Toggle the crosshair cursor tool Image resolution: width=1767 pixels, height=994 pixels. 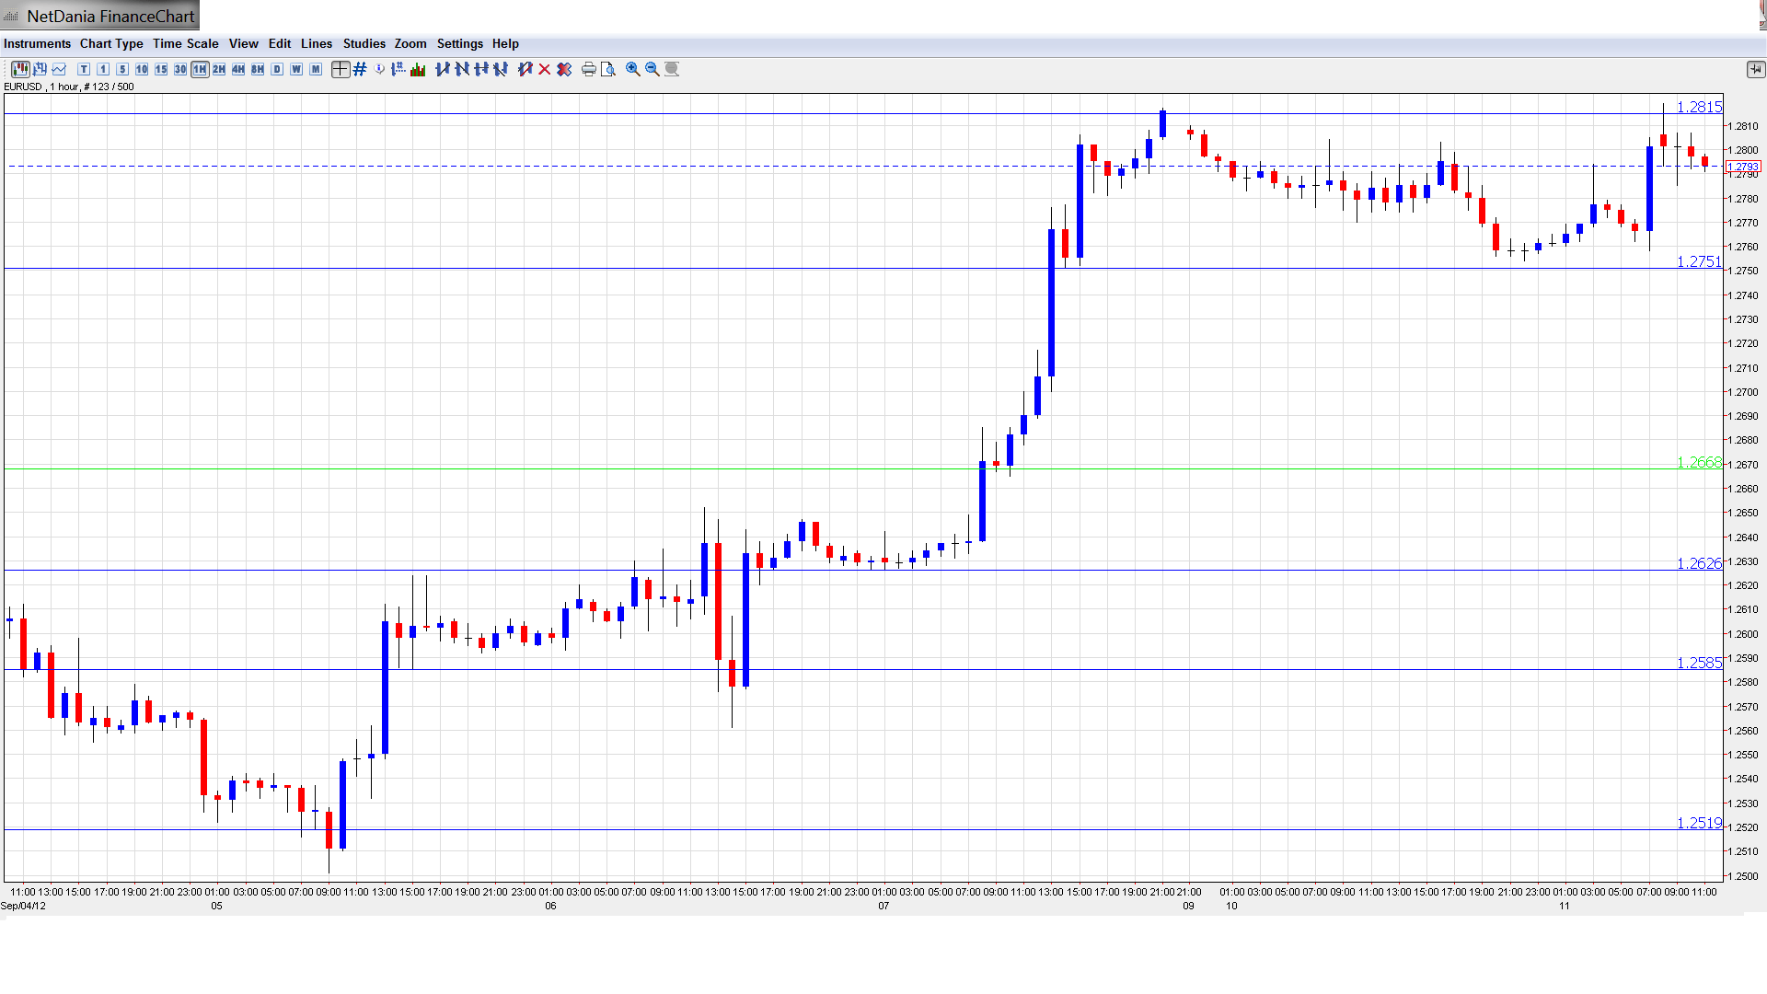click(341, 69)
